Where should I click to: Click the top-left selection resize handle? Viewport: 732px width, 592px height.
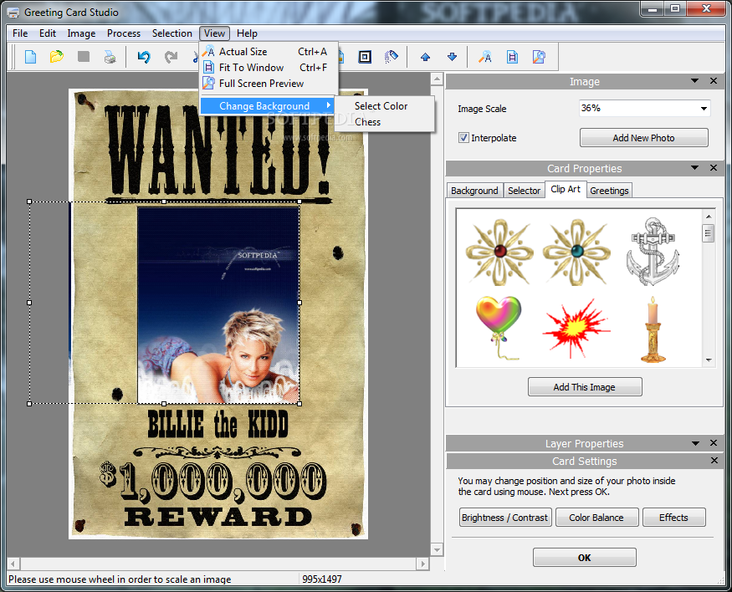click(29, 202)
